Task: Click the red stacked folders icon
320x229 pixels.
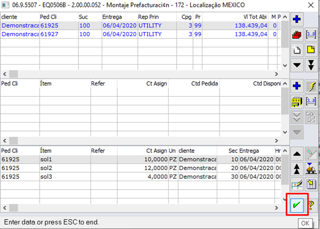Action: point(297,35)
